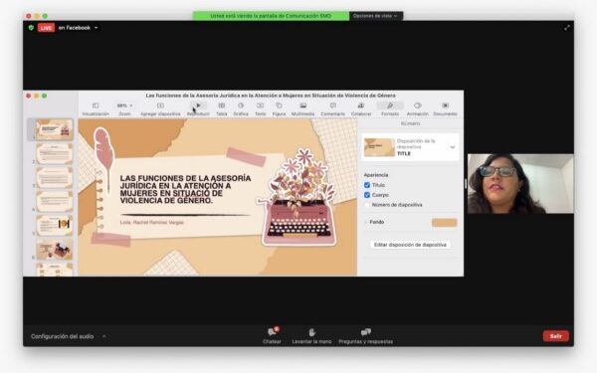The width and height of the screenshot is (597, 373).
Task: Start the slideshow with the Reproducir button
Action: [x=198, y=105]
